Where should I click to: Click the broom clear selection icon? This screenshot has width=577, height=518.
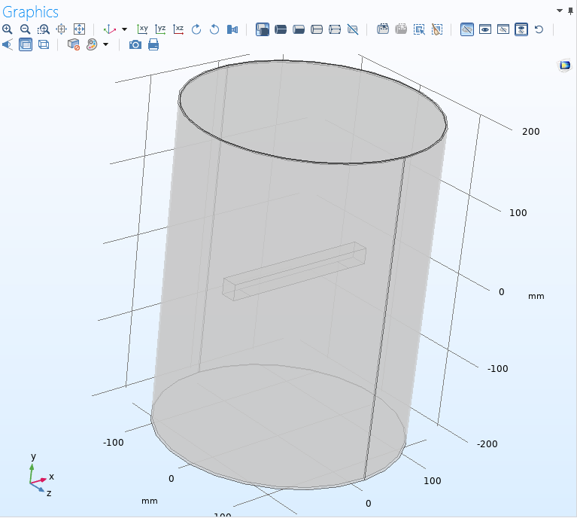point(437,29)
